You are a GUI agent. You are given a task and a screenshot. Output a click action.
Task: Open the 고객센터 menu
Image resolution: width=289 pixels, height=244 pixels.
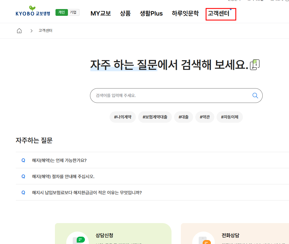point(219,14)
